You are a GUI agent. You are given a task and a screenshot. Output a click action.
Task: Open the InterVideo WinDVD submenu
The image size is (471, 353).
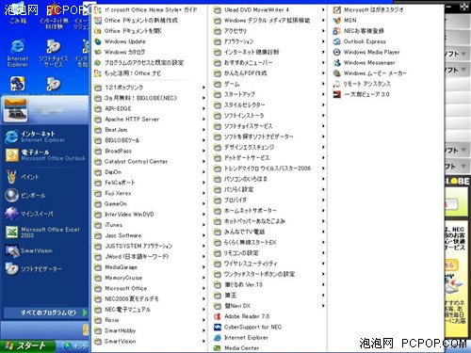pos(150,215)
